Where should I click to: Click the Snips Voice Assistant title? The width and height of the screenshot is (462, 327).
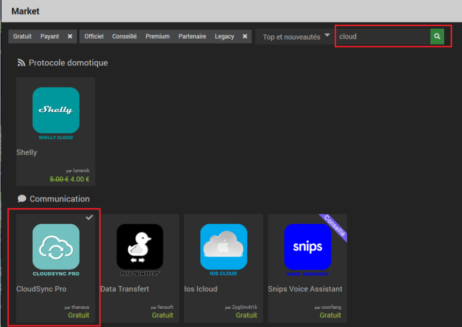[x=305, y=289]
